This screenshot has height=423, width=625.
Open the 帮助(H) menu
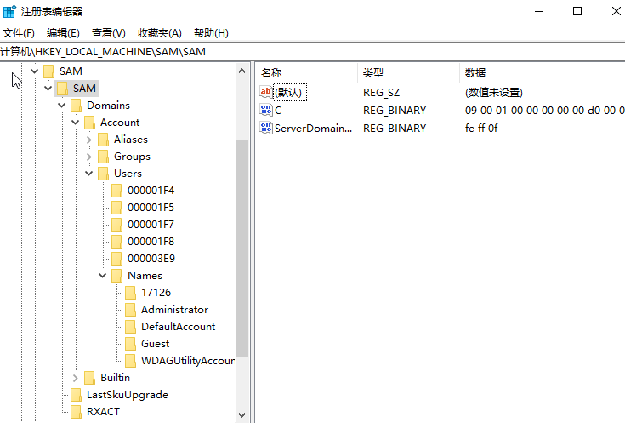pos(211,33)
